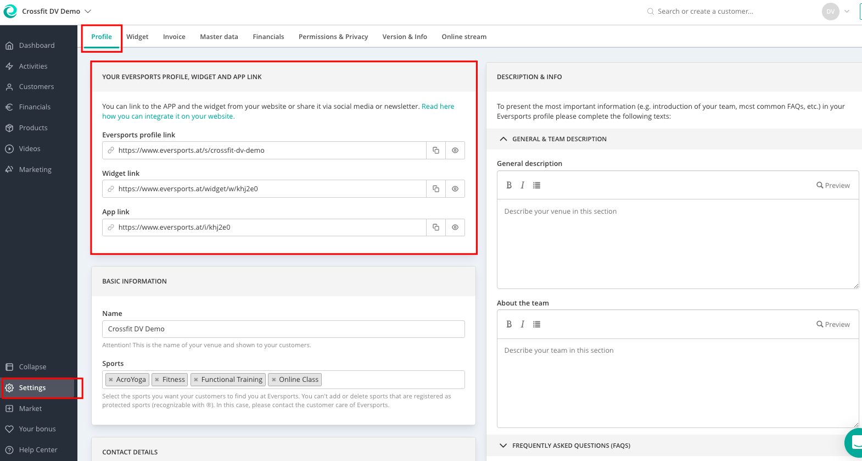Screen dimensions: 862x461
Task: Switch to the Profile tab
Action: [x=102, y=37]
